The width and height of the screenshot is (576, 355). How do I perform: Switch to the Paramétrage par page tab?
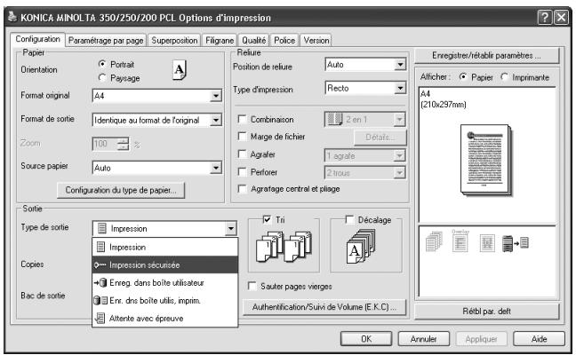click(x=106, y=40)
